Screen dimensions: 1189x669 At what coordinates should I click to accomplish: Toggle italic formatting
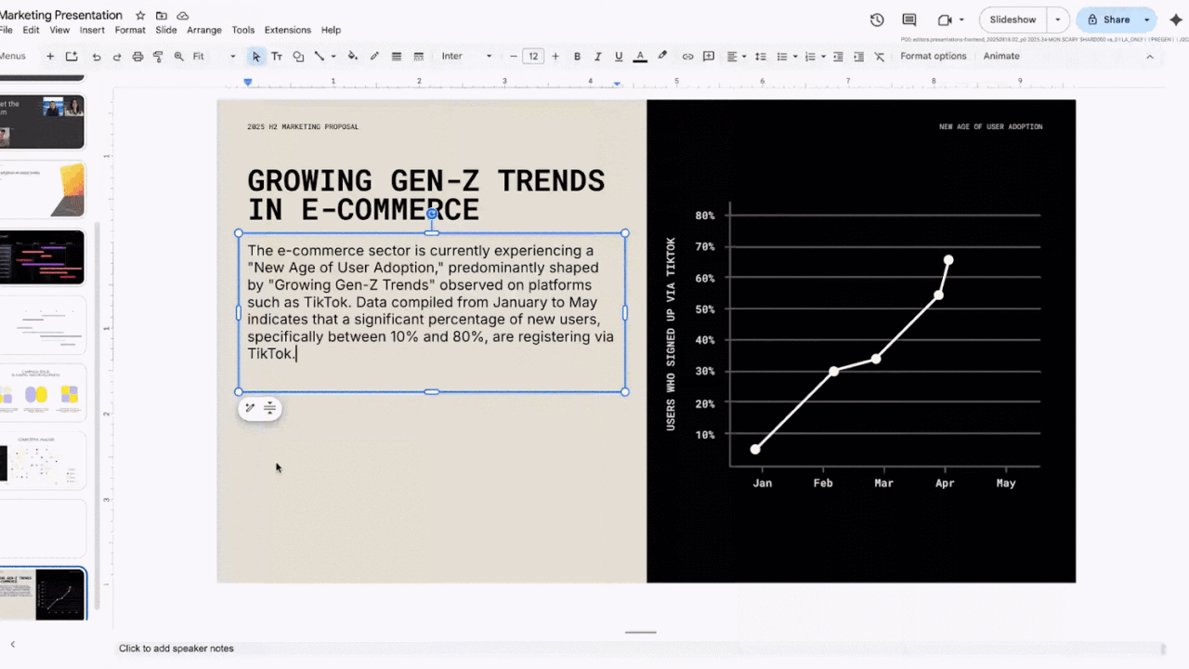click(x=597, y=57)
